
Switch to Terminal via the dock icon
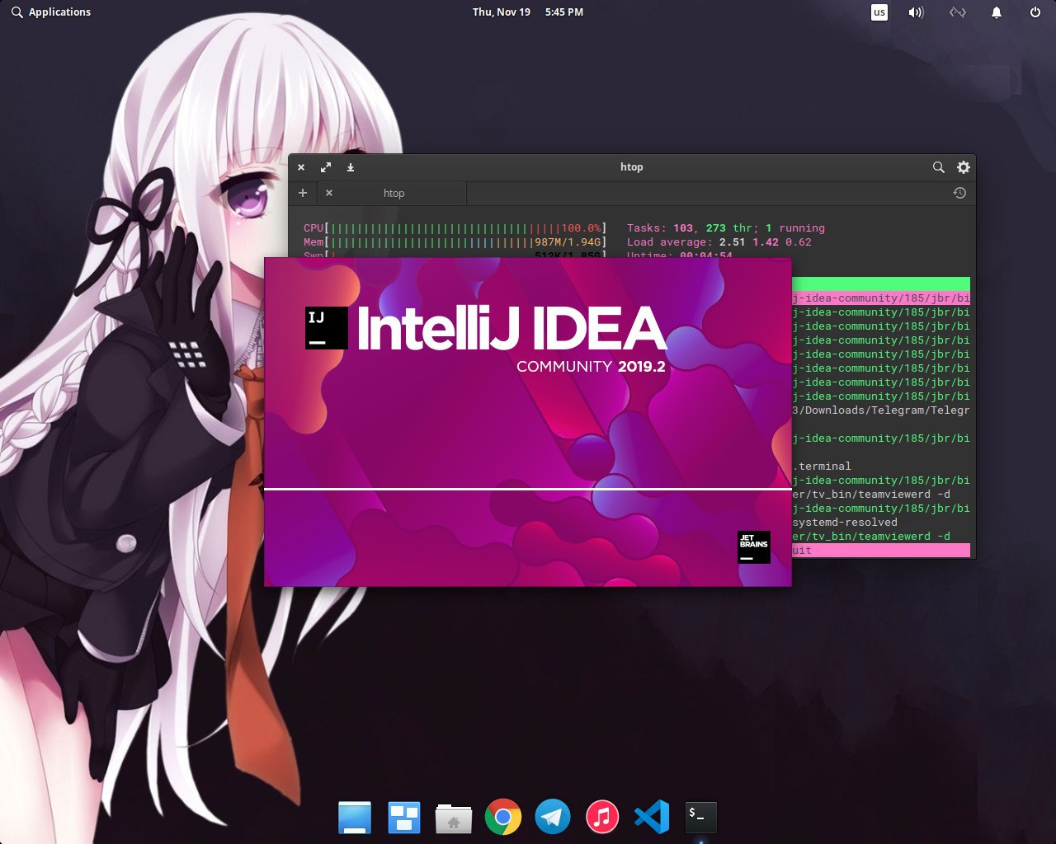click(701, 818)
